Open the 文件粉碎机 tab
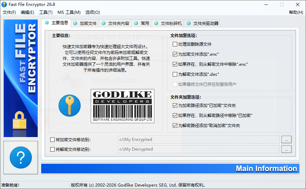 pyautogui.click(x=168, y=24)
